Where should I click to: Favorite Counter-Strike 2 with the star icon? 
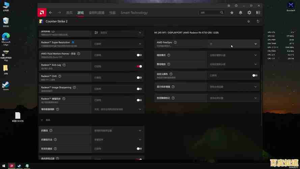click(x=249, y=21)
